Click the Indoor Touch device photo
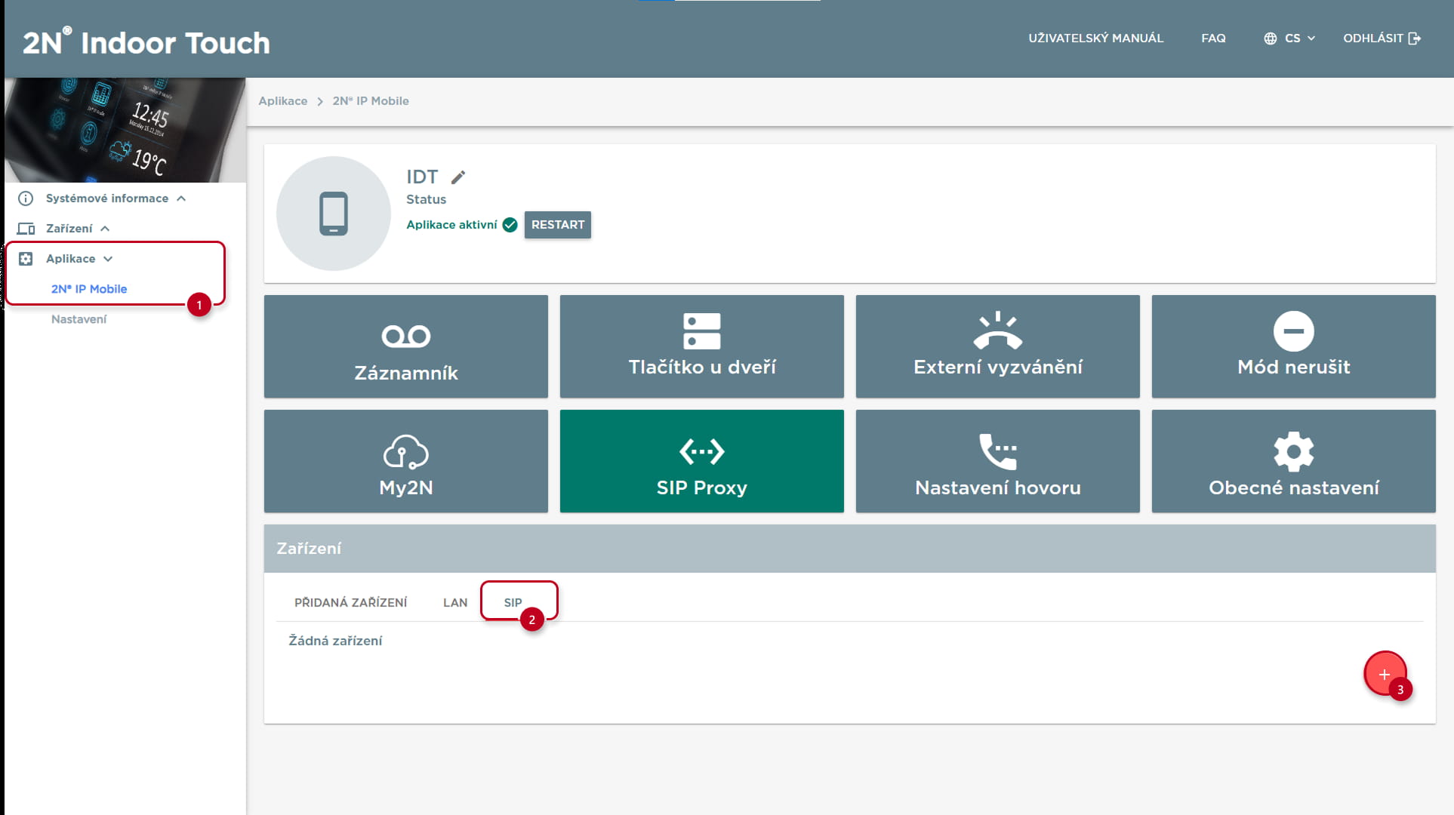Screen dimensions: 1454x815 tap(125, 130)
